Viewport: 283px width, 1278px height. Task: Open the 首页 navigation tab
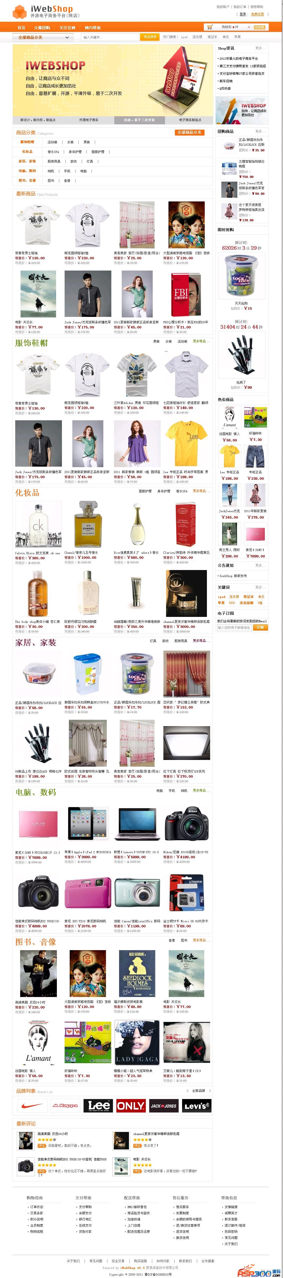pos(21,27)
